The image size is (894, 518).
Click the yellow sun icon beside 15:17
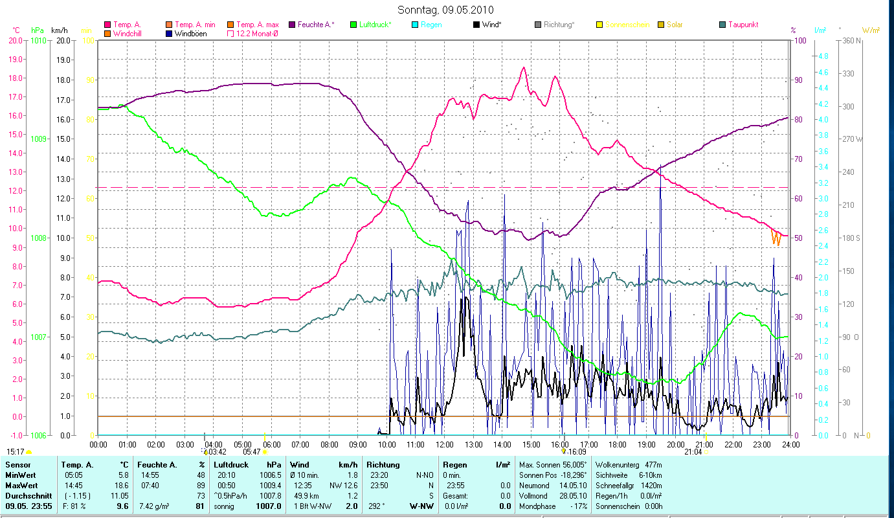point(28,452)
